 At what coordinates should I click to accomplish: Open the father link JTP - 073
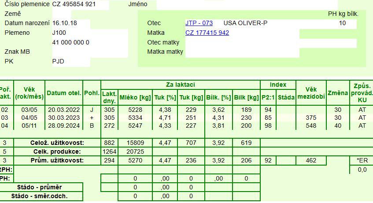click(x=199, y=23)
